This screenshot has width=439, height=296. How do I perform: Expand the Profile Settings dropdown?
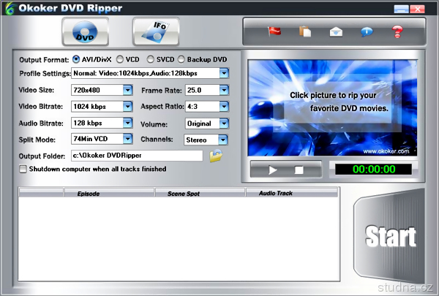pyautogui.click(x=224, y=73)
